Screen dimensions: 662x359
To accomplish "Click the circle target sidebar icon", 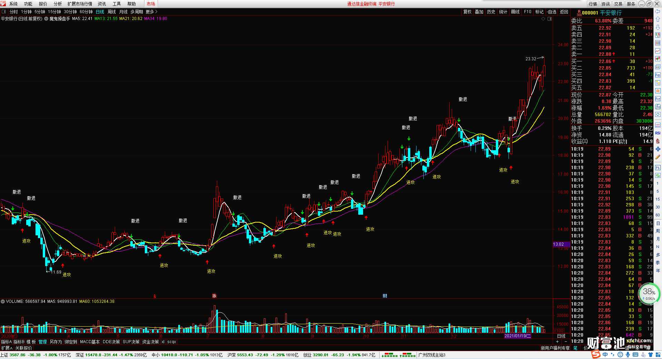I will (x=658, y=115).
